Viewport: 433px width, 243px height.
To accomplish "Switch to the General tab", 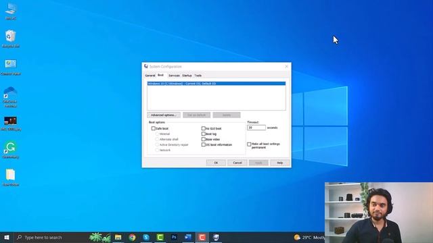I will pyautogui.click(x=150, y=76).
